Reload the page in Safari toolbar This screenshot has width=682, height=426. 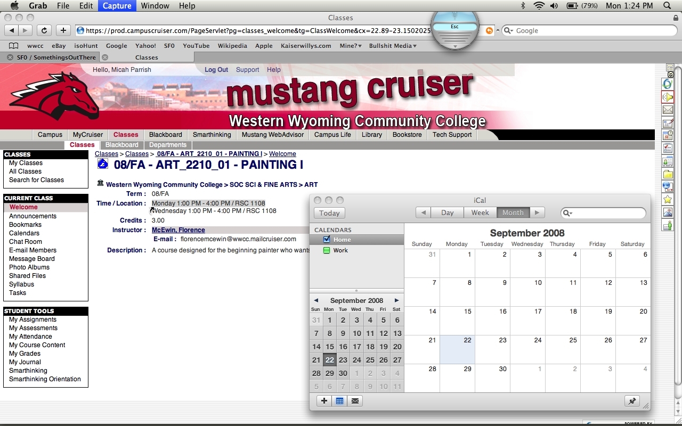[44, 30]
